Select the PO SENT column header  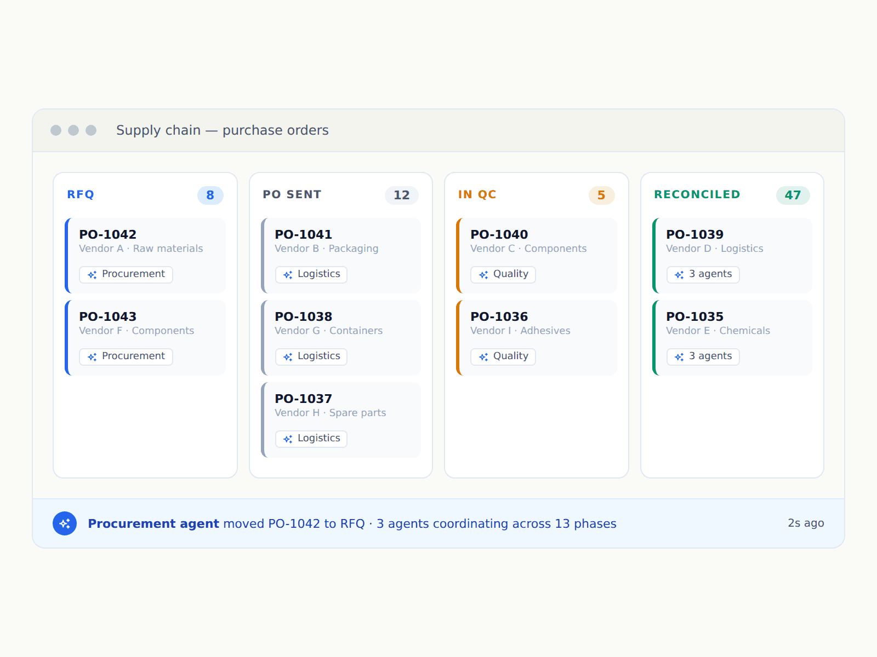(x=292, y=194)
